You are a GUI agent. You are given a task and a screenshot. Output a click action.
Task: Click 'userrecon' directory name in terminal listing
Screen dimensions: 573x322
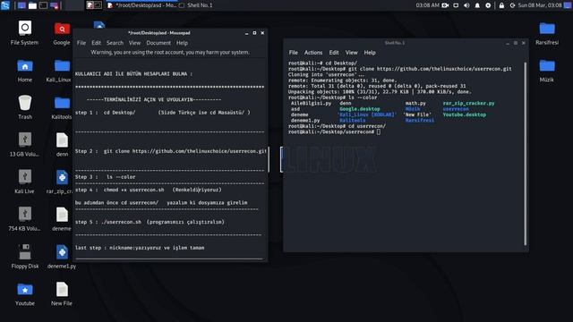click(x=456, y=109)
